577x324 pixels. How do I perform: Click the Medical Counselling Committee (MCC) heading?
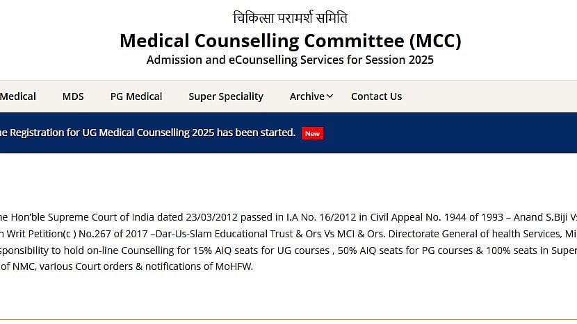(x=290, y=41)
